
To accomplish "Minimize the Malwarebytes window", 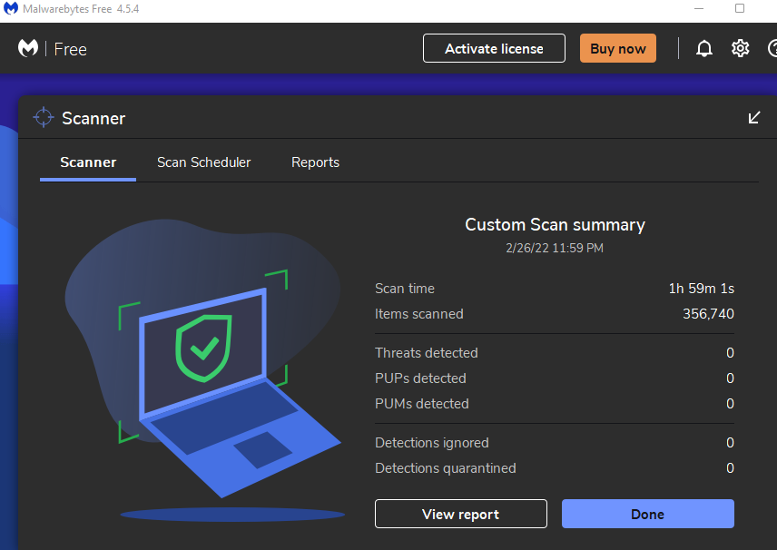I will click(x=699, y=8).
